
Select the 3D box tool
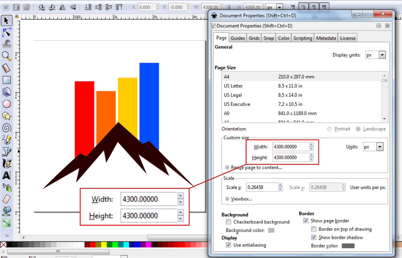click(x=7, y=92)
